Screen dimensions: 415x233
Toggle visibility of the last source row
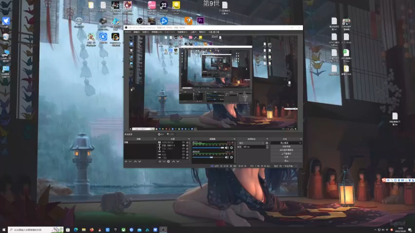pyautogui.click(x=184, y=157)
